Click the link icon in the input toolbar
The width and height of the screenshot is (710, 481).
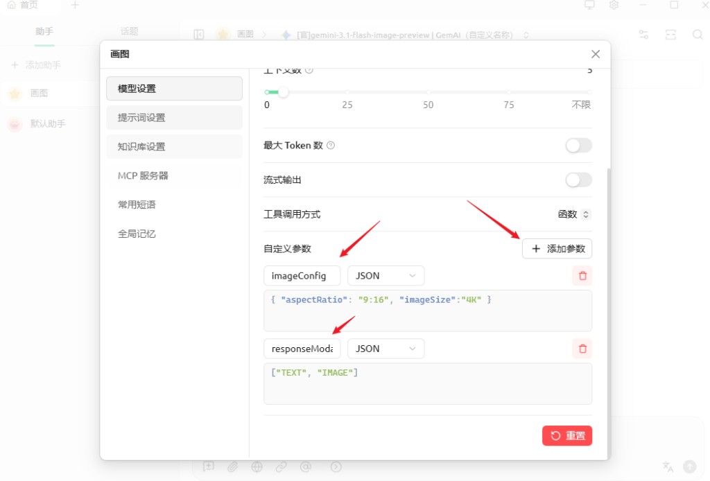click(x=281, y=467)
